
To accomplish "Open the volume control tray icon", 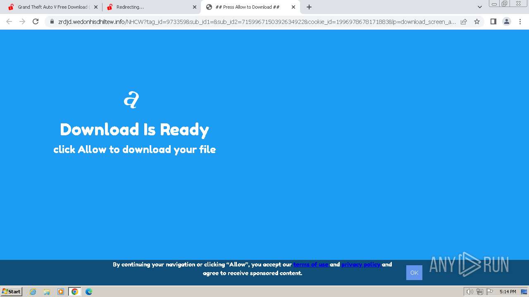I will (470, 292).
